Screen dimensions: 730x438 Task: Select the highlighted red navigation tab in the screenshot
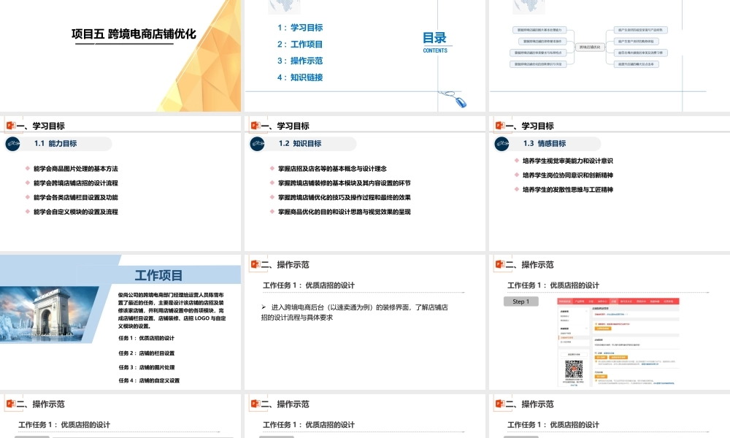pos(615,301)
